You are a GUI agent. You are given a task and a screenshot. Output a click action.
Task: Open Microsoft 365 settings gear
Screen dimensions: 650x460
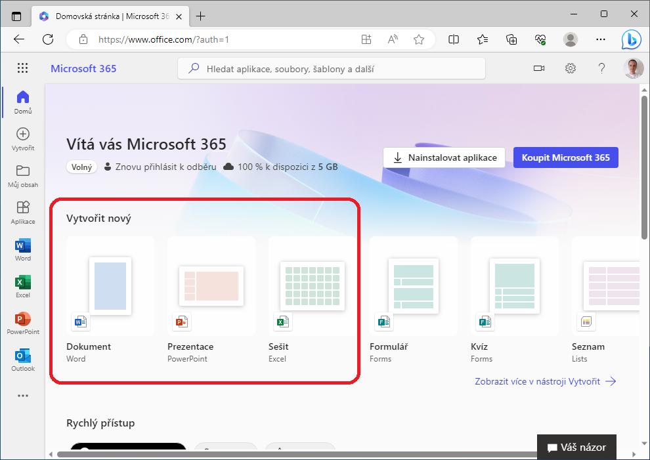click(571, 68)
